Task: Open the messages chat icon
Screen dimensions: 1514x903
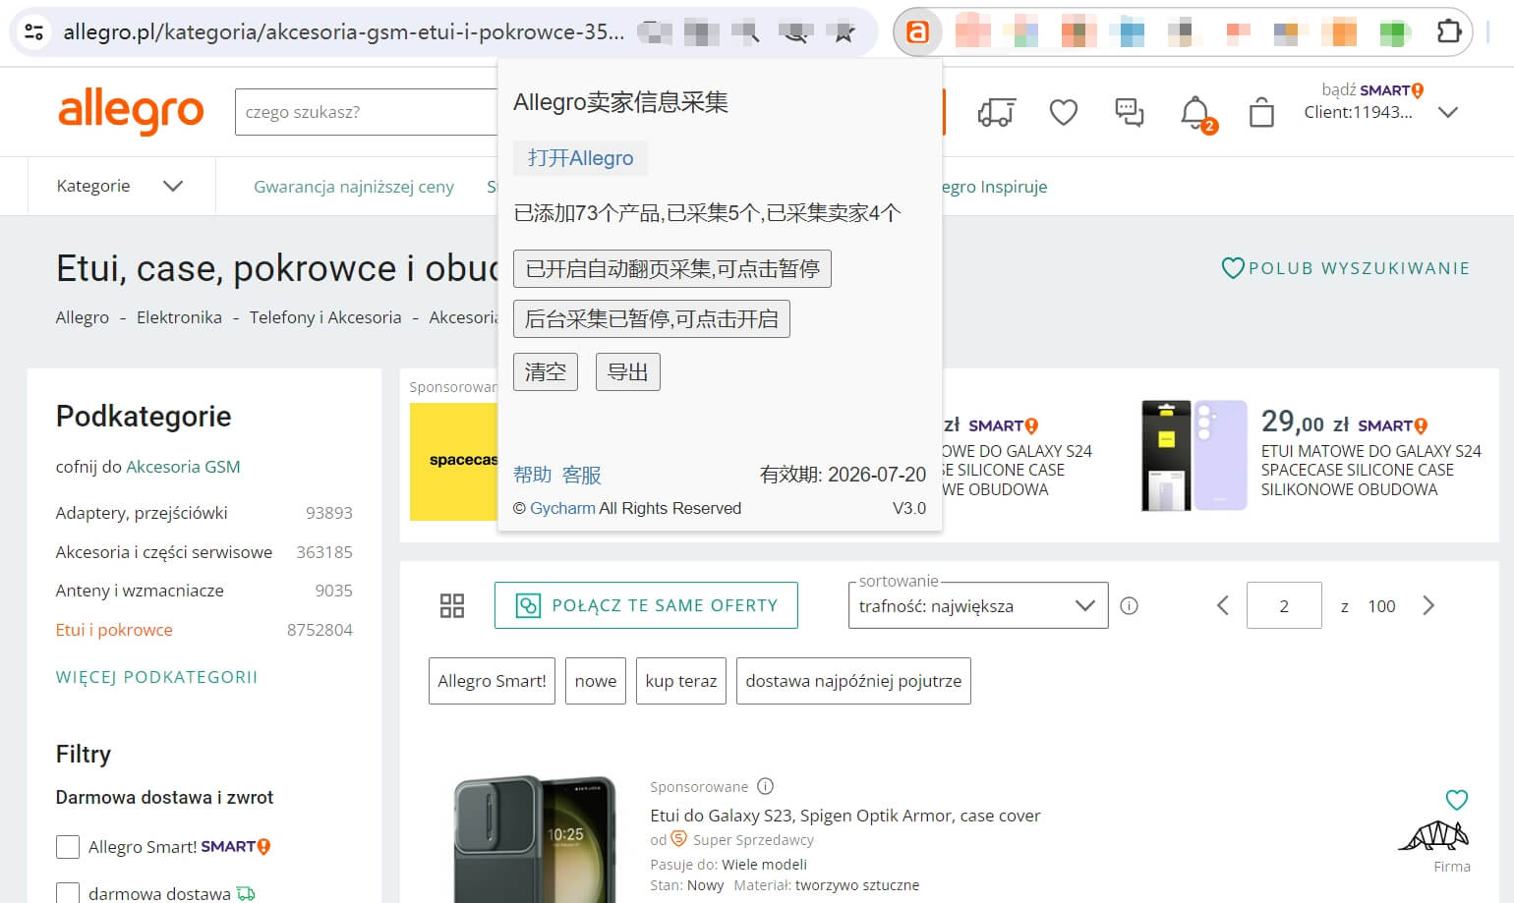Action: [1129, 113]
